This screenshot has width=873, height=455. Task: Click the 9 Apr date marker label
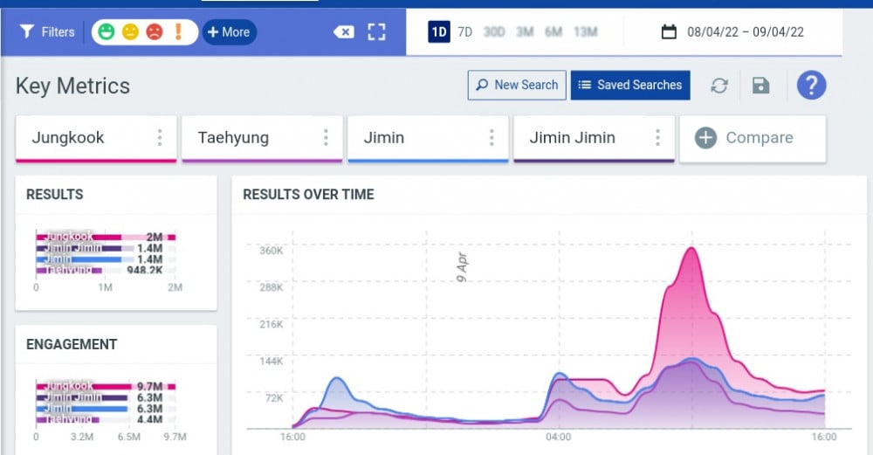pyautogui.click(x=462, y=266)
